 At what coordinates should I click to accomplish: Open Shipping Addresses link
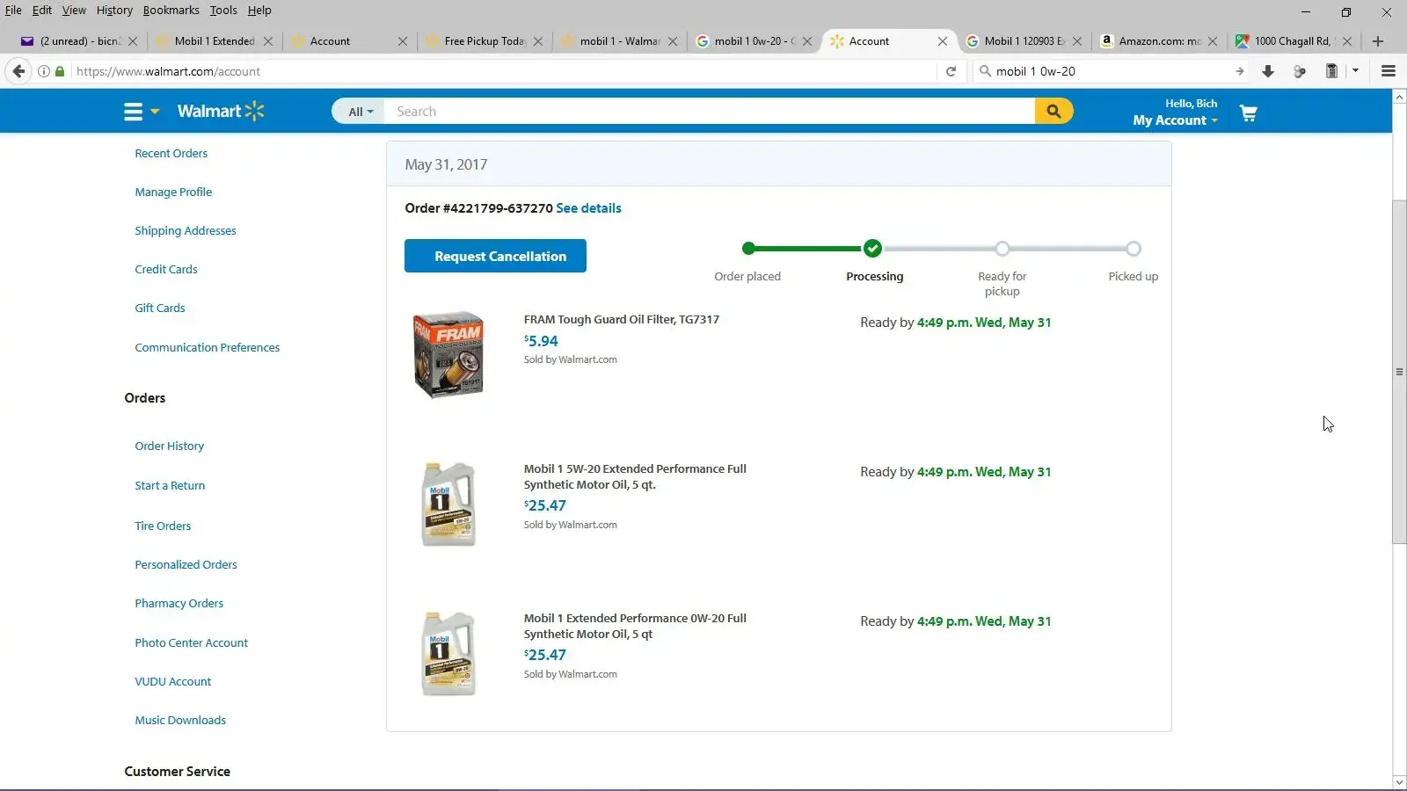pyautogui.click(x=186, y=231)
